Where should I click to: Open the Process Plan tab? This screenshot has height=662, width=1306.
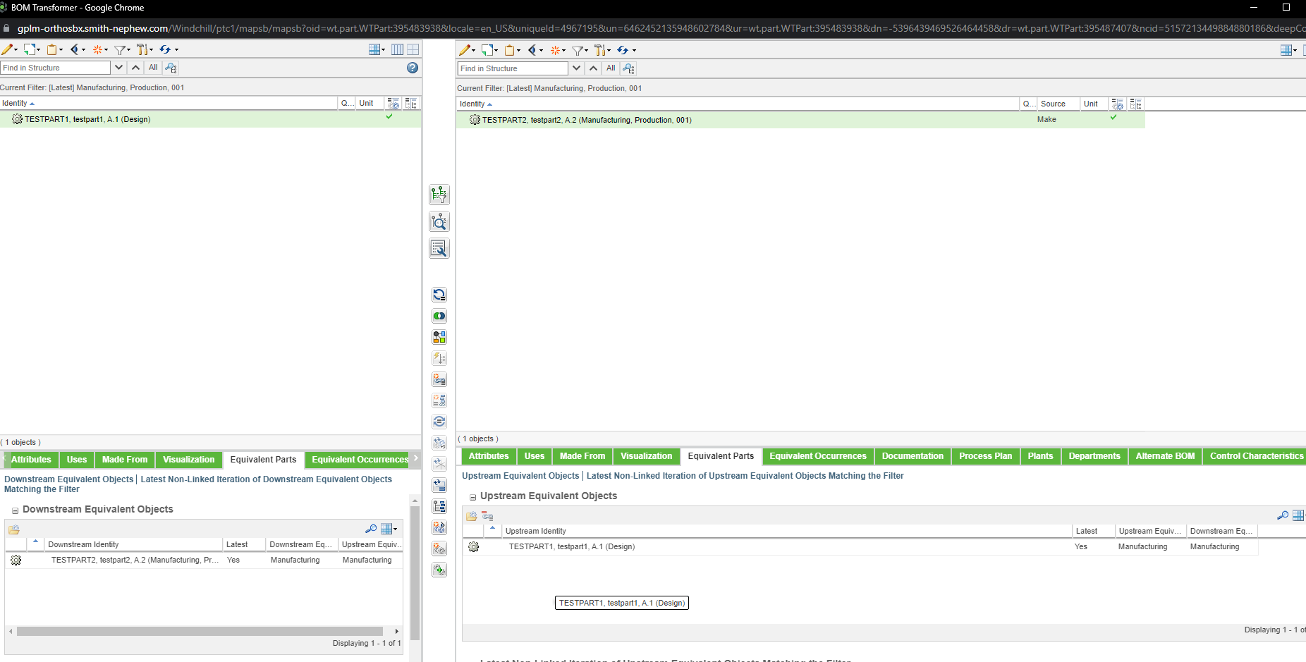tap(985, 456)
